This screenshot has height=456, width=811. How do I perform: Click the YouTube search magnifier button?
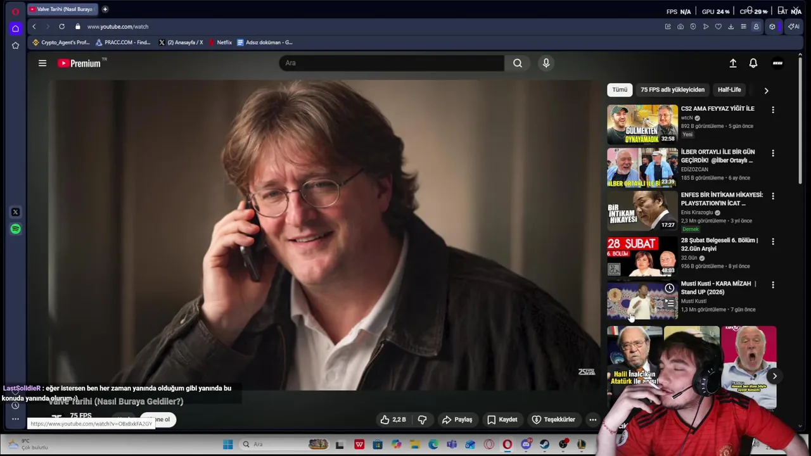[518, 63]
